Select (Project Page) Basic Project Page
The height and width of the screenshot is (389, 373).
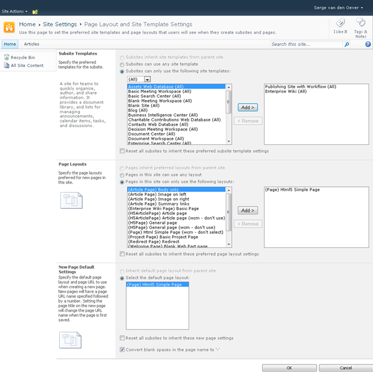point(176,237)
